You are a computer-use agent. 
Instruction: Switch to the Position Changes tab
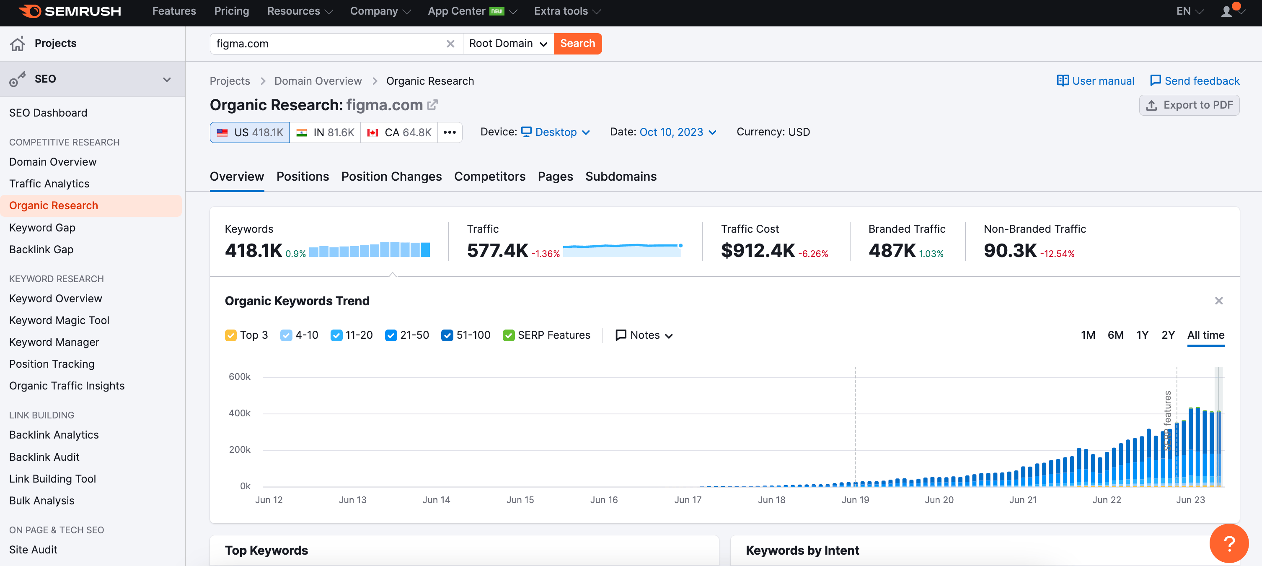click(391, 177)
